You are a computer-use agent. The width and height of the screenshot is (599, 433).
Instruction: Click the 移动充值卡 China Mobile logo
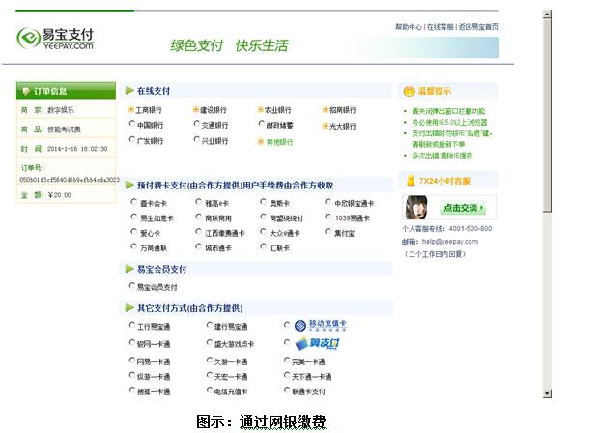[x=321, y=325]
